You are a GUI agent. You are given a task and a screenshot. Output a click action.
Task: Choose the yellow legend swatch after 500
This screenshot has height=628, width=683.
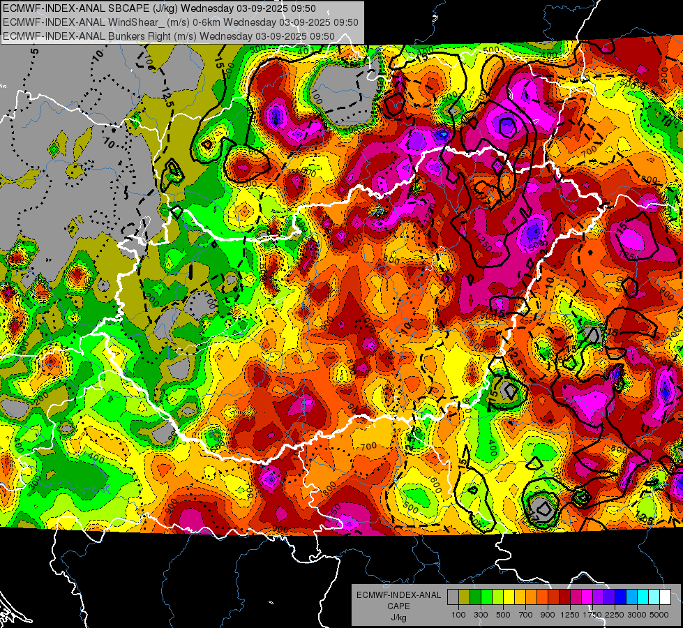pyautogui.click(x=509, y=597)
